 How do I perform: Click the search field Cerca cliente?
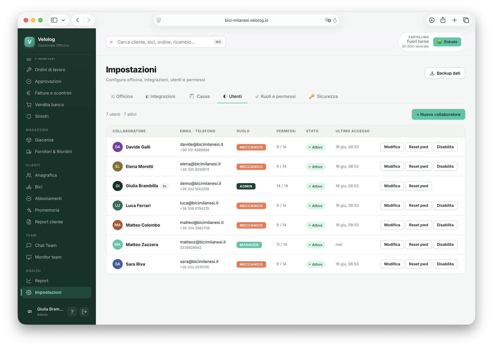[x=166, y=42]
